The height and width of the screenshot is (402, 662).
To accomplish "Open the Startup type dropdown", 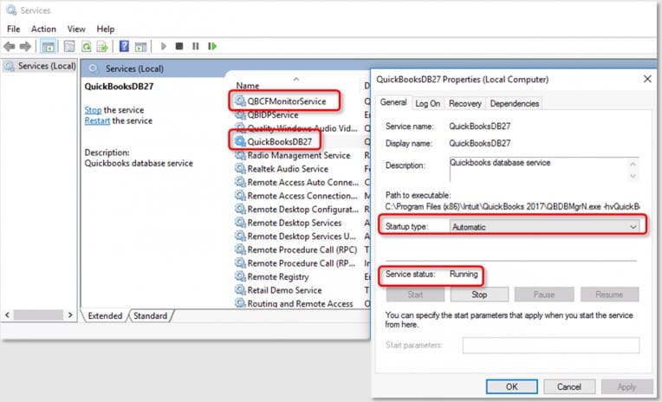I will [x=544, y=227].
